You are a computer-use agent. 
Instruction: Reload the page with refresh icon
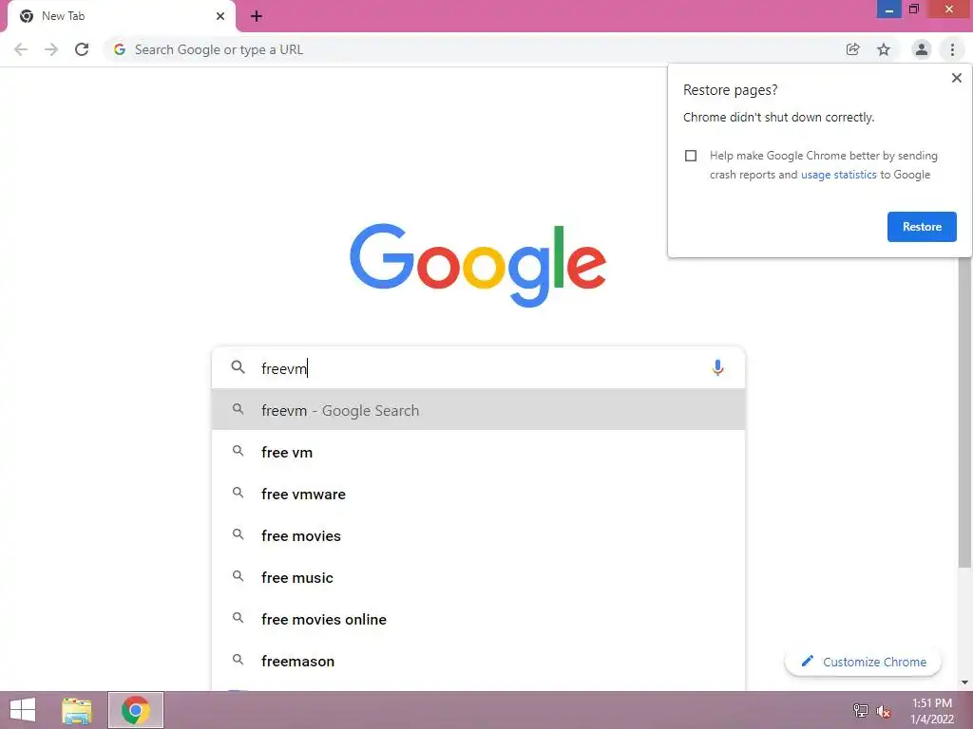pyautogui.click(x=82, y=49)
